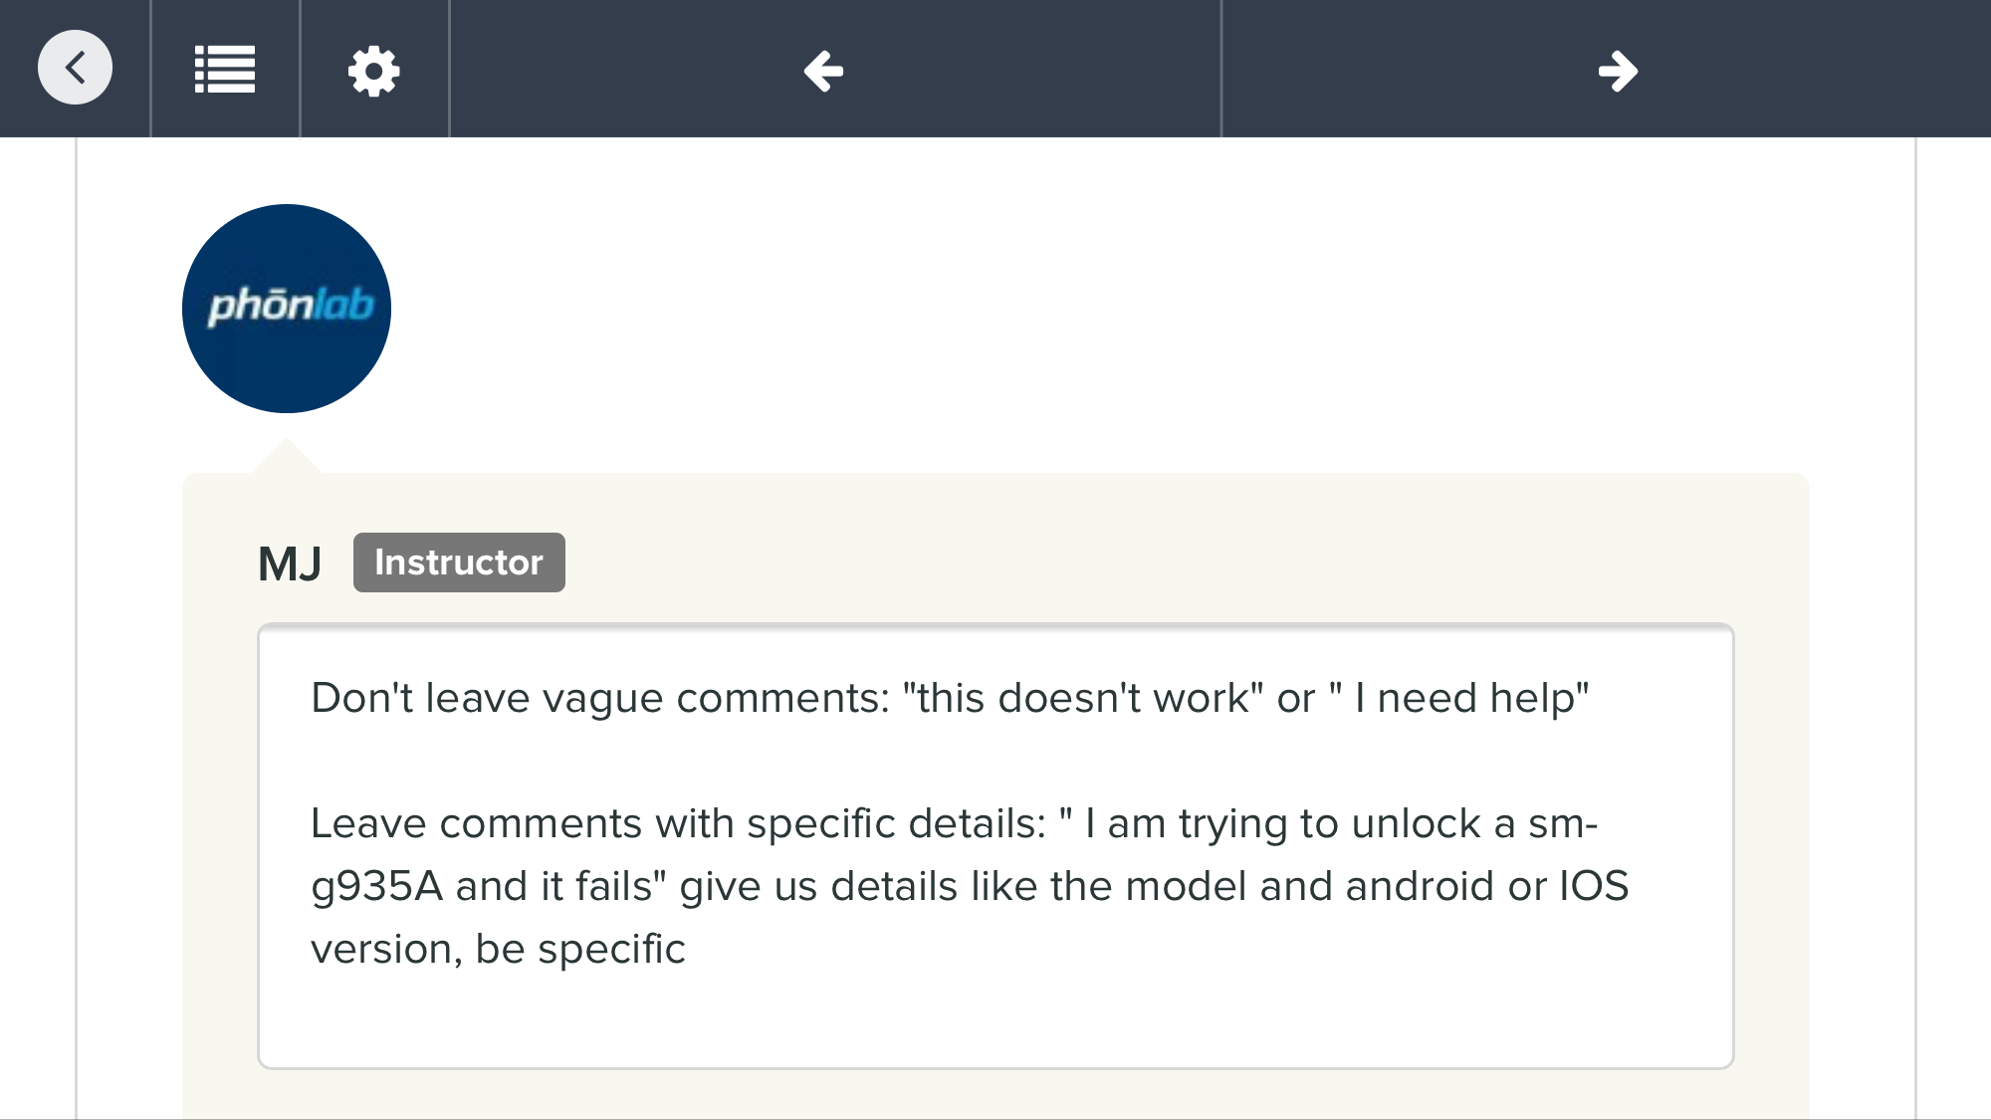Click the quoted "this doesn't work" phrase
This screenshot has width=1991, height=1120.
[1083, 698]
